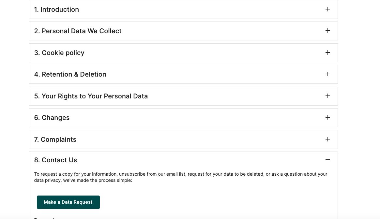
Task: Collapse Contact Us using the minus icon
Action: click(x=328, y=160)
